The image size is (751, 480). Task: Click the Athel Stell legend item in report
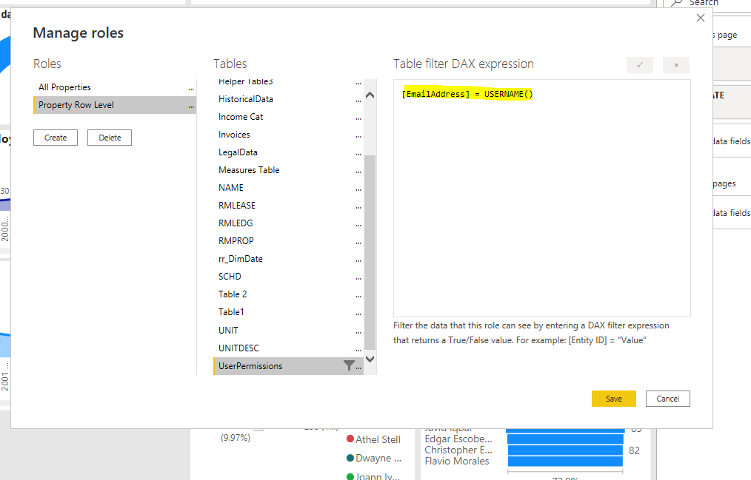(373, 439)
